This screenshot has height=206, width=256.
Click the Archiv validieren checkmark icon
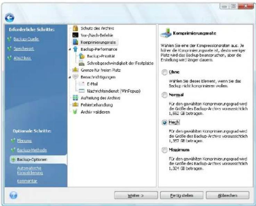tap(75, 112)
